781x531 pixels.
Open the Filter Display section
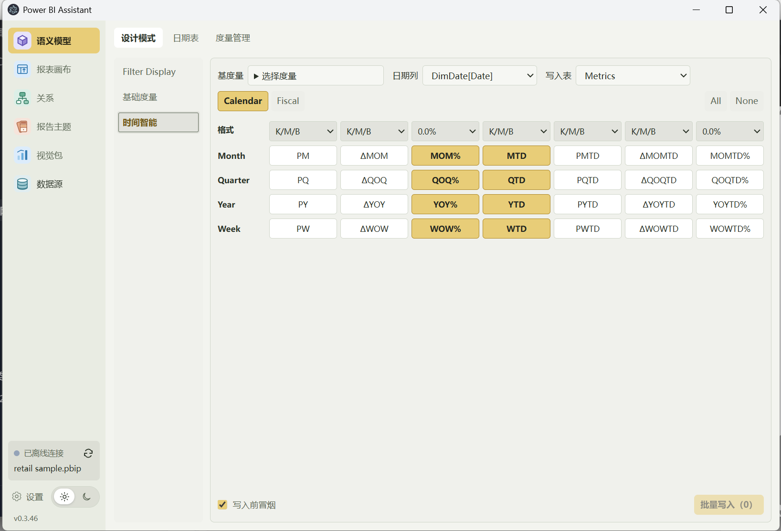pos(158,72)
